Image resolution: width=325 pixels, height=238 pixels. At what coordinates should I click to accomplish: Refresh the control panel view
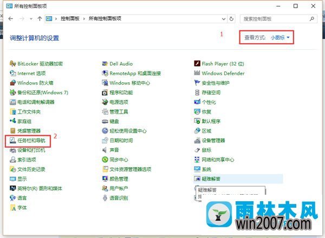(x=231, y=19)
